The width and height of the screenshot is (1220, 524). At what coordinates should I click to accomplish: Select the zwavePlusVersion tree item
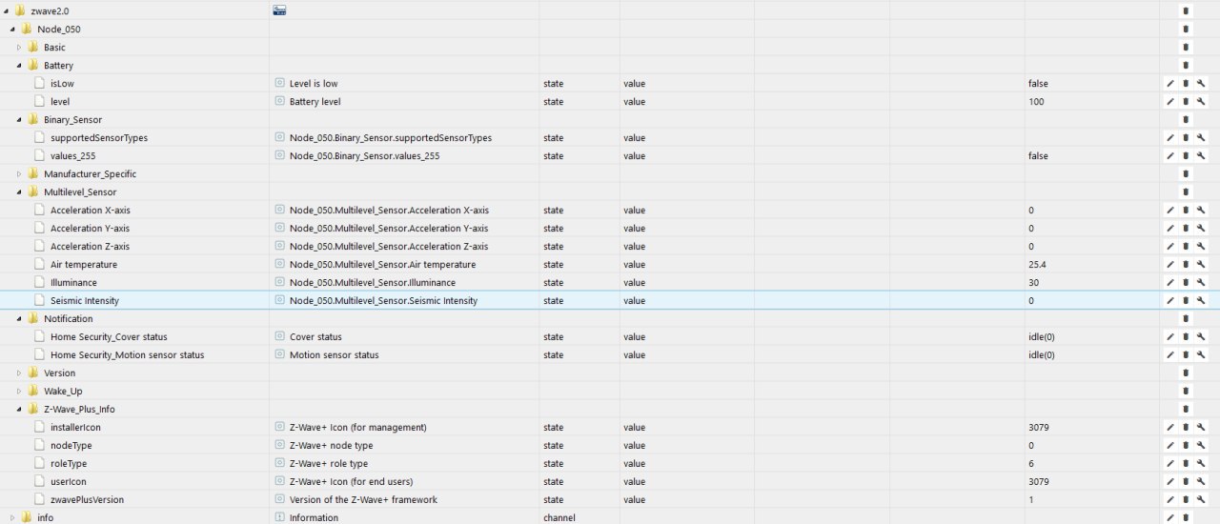coord(87,500)
